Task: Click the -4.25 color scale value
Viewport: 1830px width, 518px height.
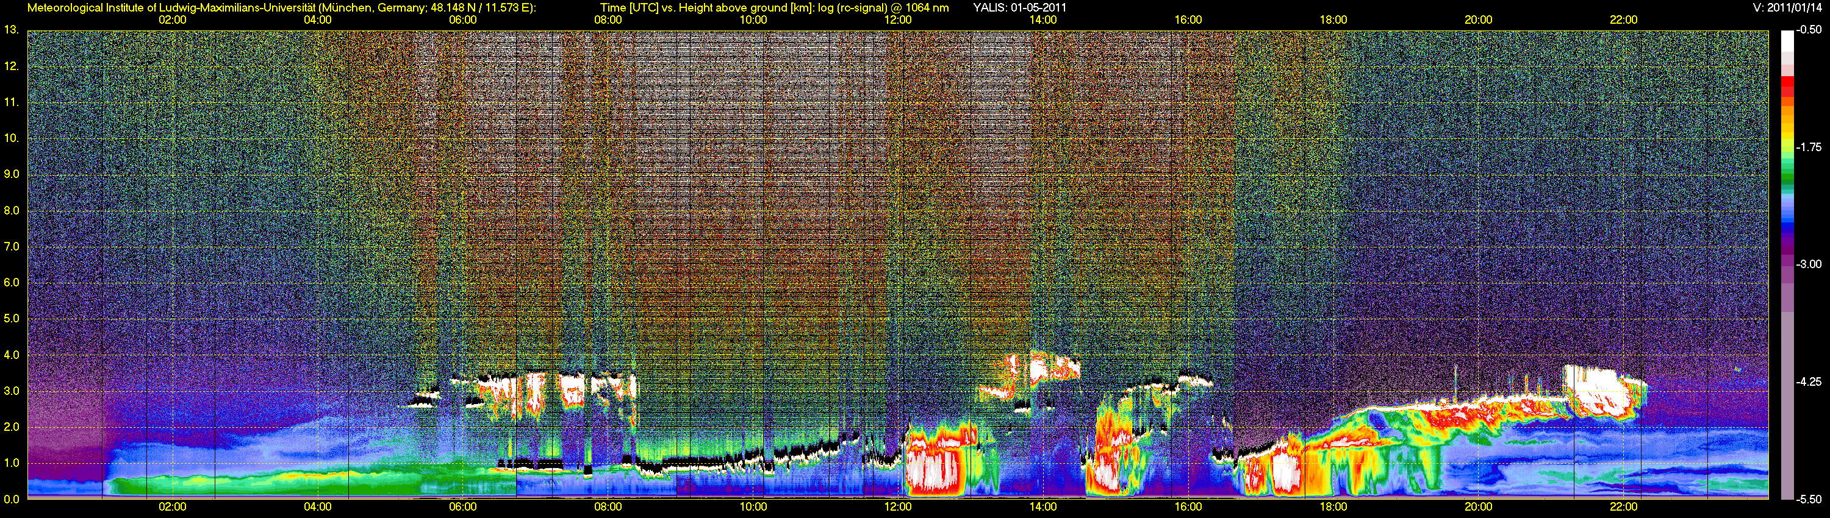Action: tap(1809, 381)
